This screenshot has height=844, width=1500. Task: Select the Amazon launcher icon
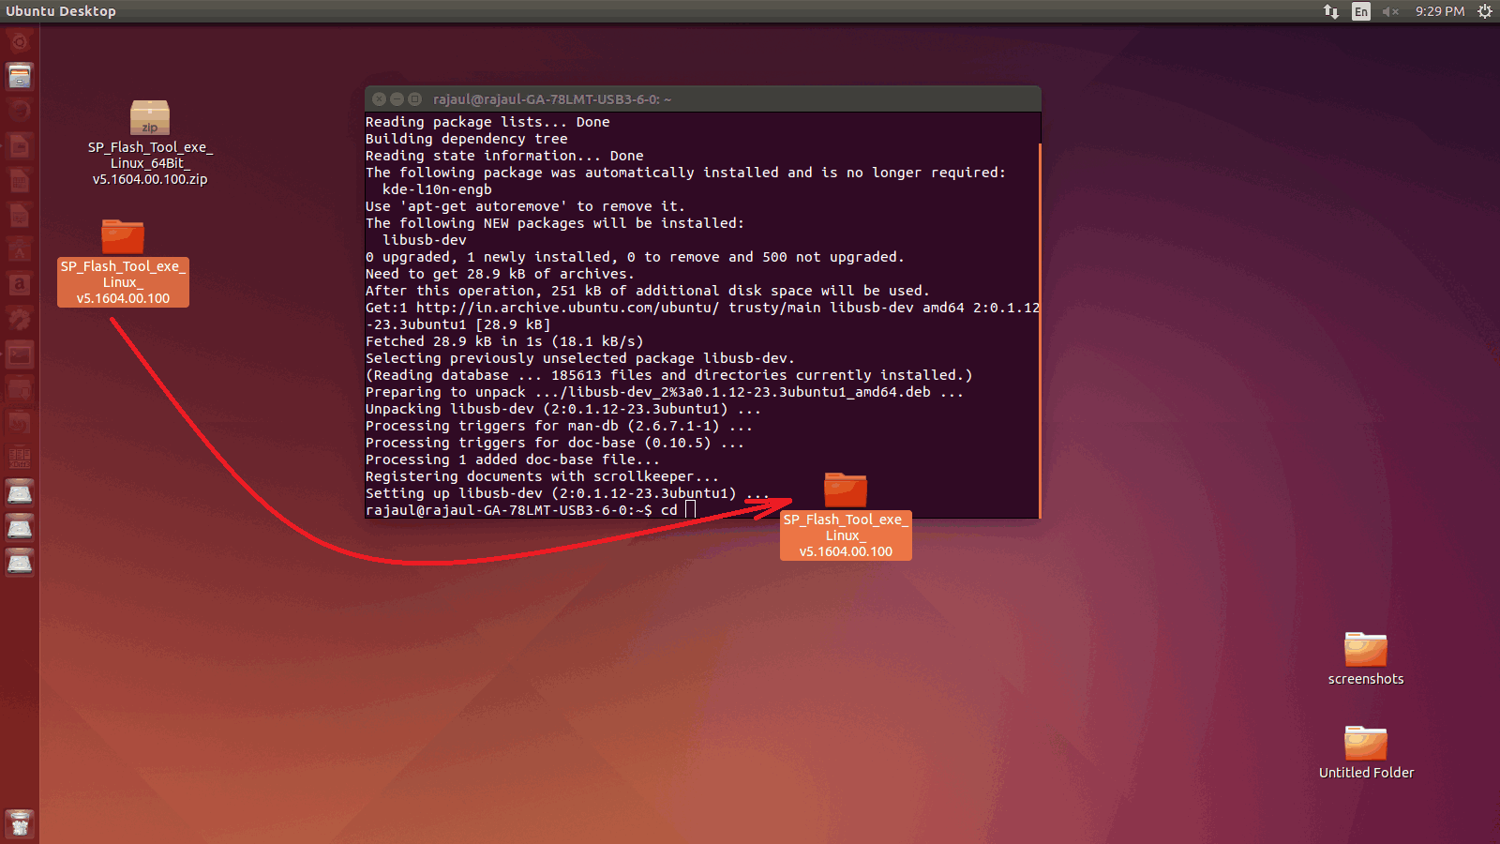click(20, 283)
